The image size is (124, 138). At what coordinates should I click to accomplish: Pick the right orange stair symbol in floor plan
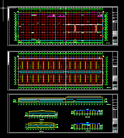(96, 28)
